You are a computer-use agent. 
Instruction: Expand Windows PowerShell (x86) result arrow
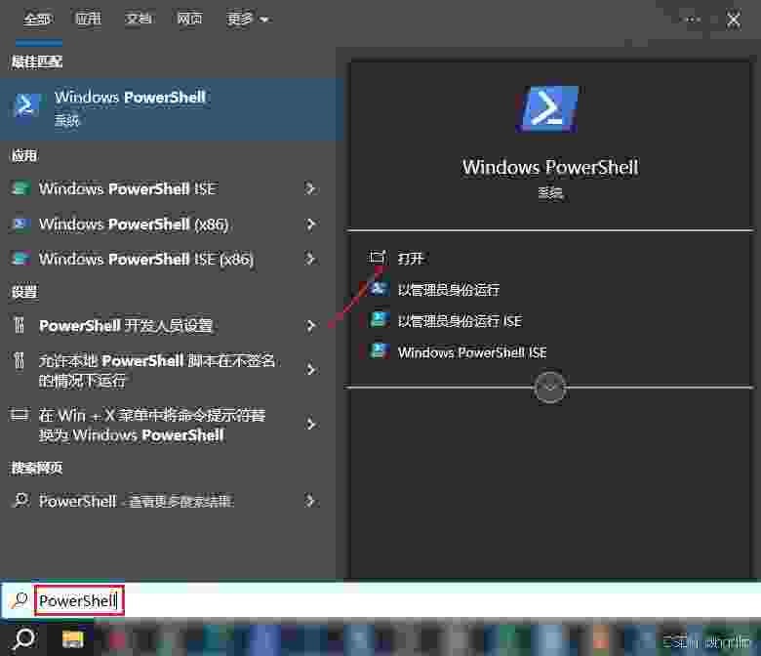[310, 224]
